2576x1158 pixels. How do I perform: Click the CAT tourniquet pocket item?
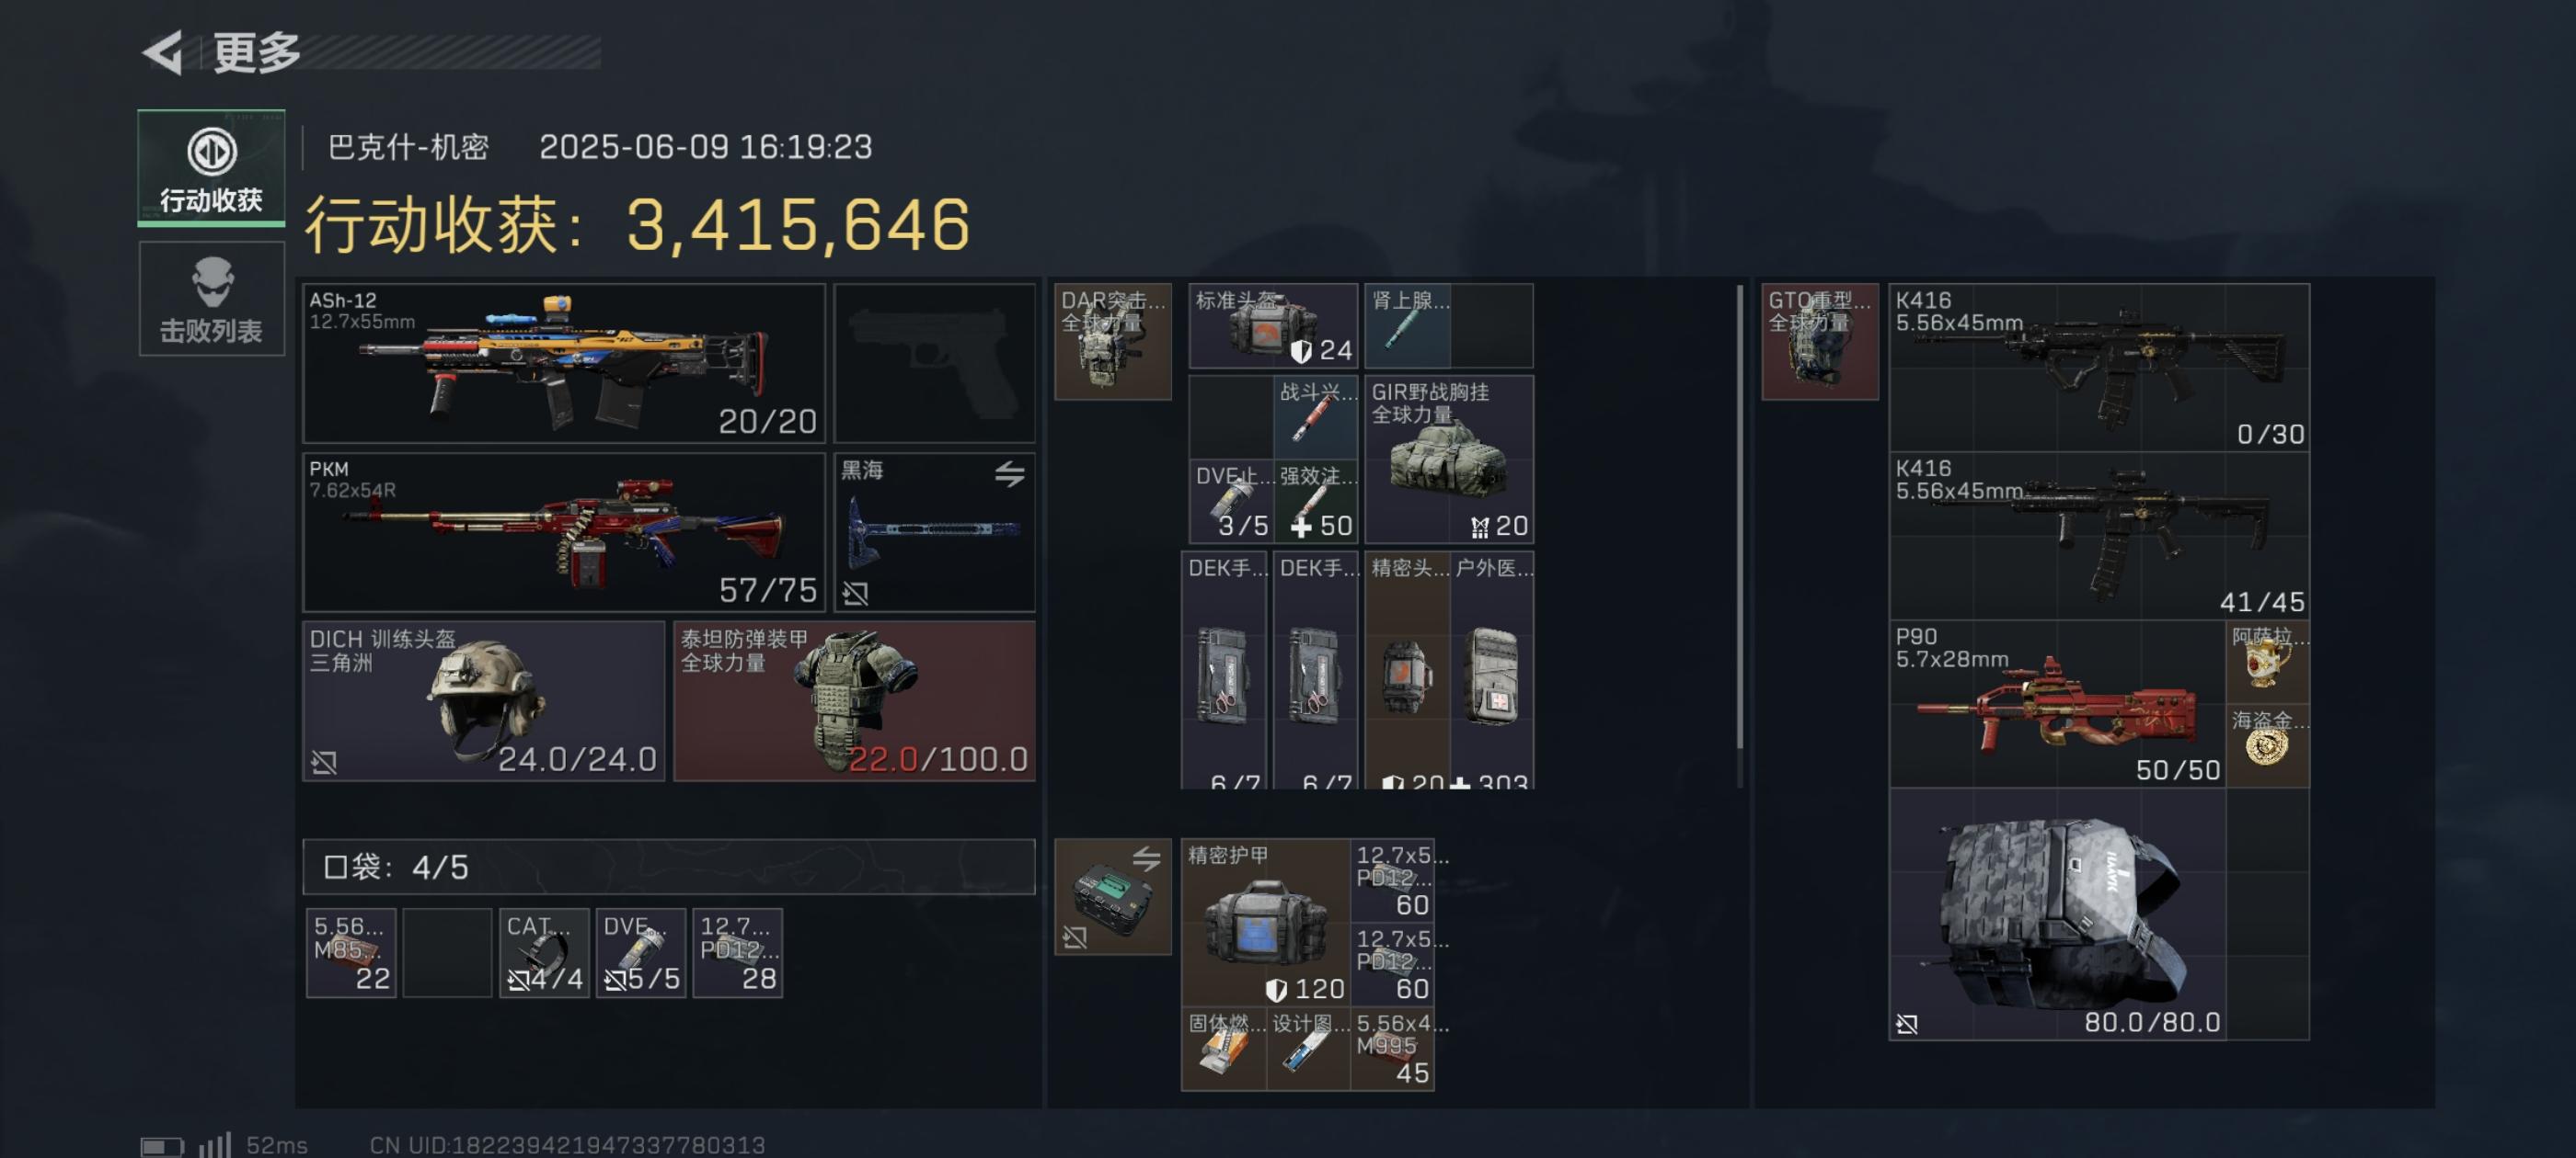pyautogui.click(x=544, y=952)
